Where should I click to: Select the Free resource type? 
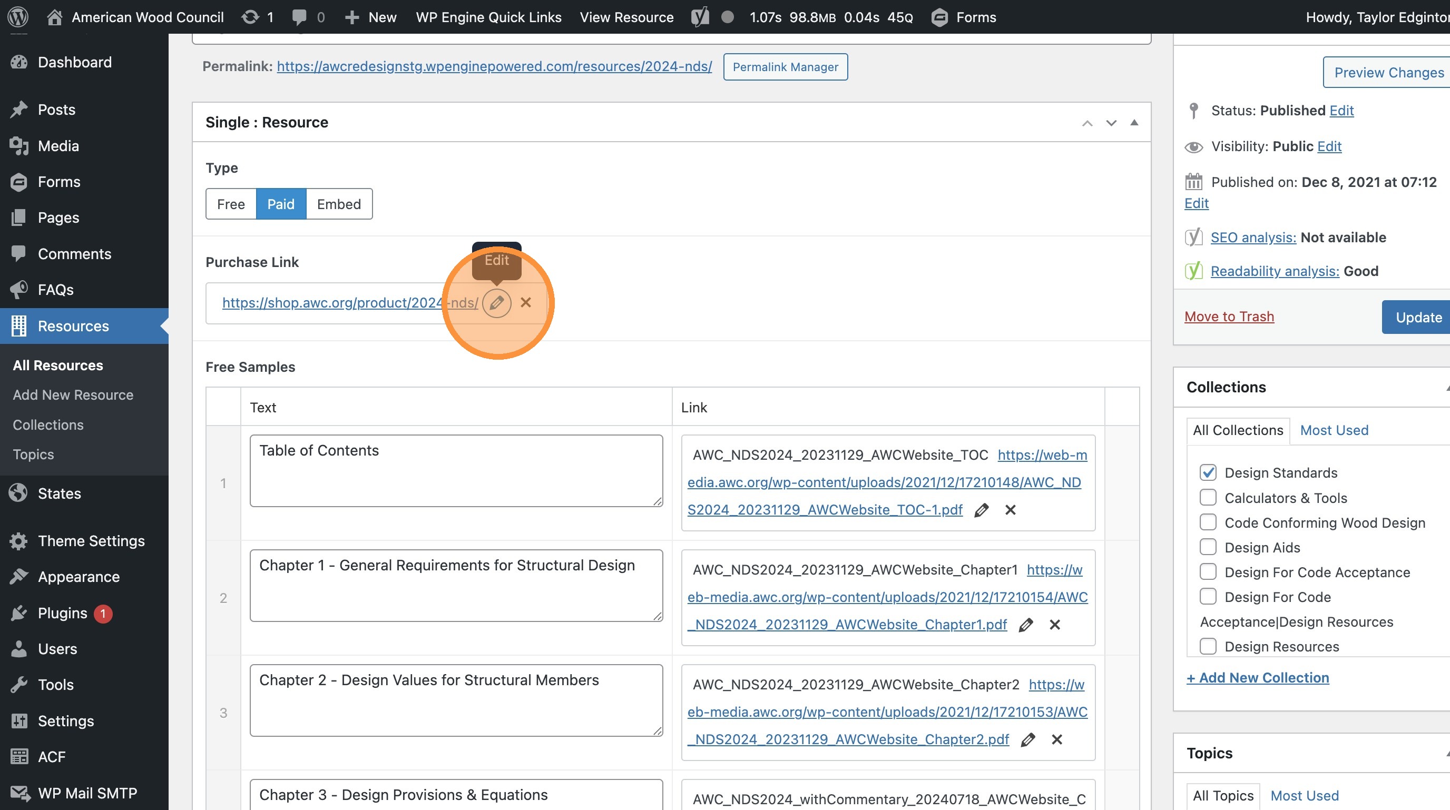(x=231, y=204)
